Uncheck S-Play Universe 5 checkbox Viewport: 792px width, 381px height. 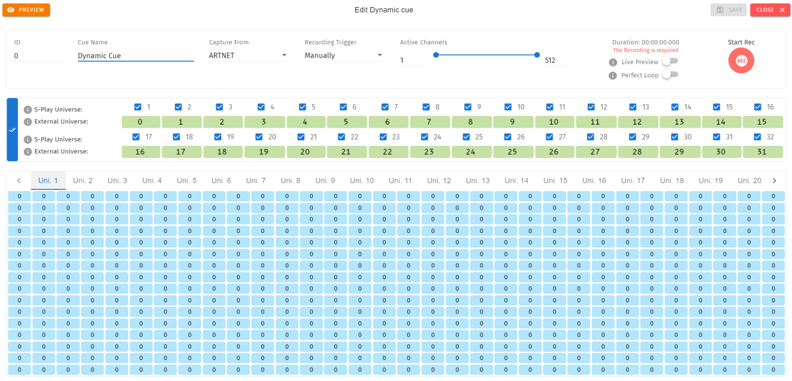pyautogui.click(x=303, y=107)
